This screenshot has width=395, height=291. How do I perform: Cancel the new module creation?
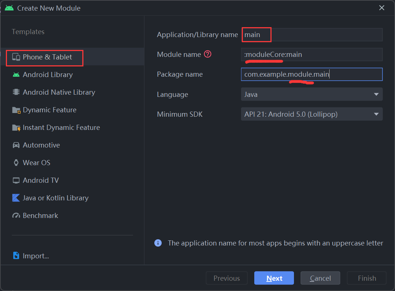(320, 278)
